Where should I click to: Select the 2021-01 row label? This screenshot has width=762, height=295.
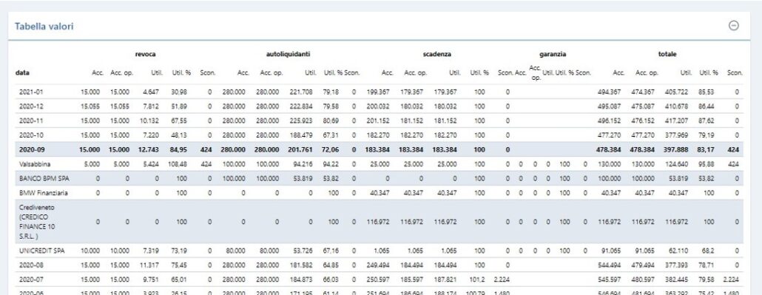coord(30,92)
